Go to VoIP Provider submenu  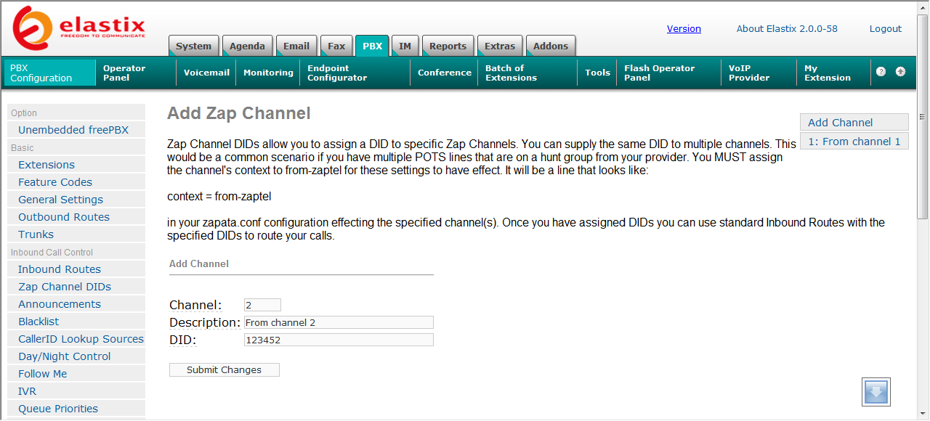760,73
